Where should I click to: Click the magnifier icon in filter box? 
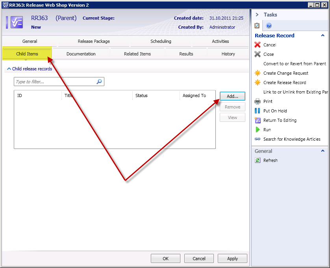pyautogui.click(x=99, y=82)
